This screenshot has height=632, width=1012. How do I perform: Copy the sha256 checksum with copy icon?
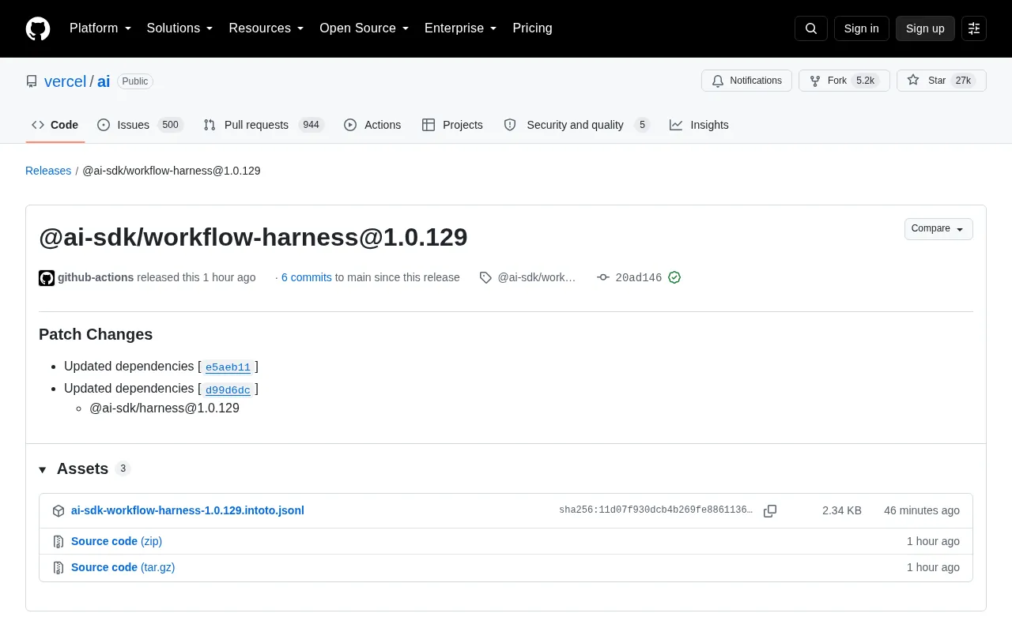click(x=770, y=511)
